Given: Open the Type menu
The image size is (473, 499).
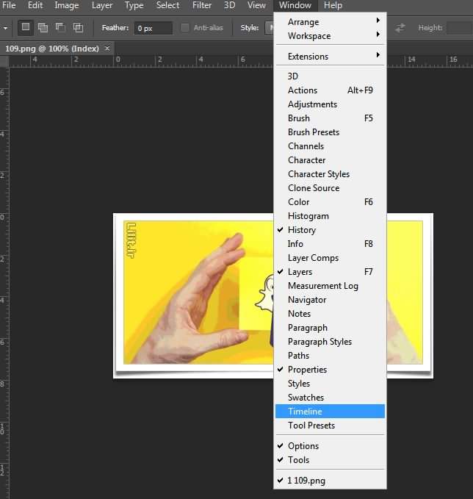Looking at the screenshot, I should click(x=134, y=5).
